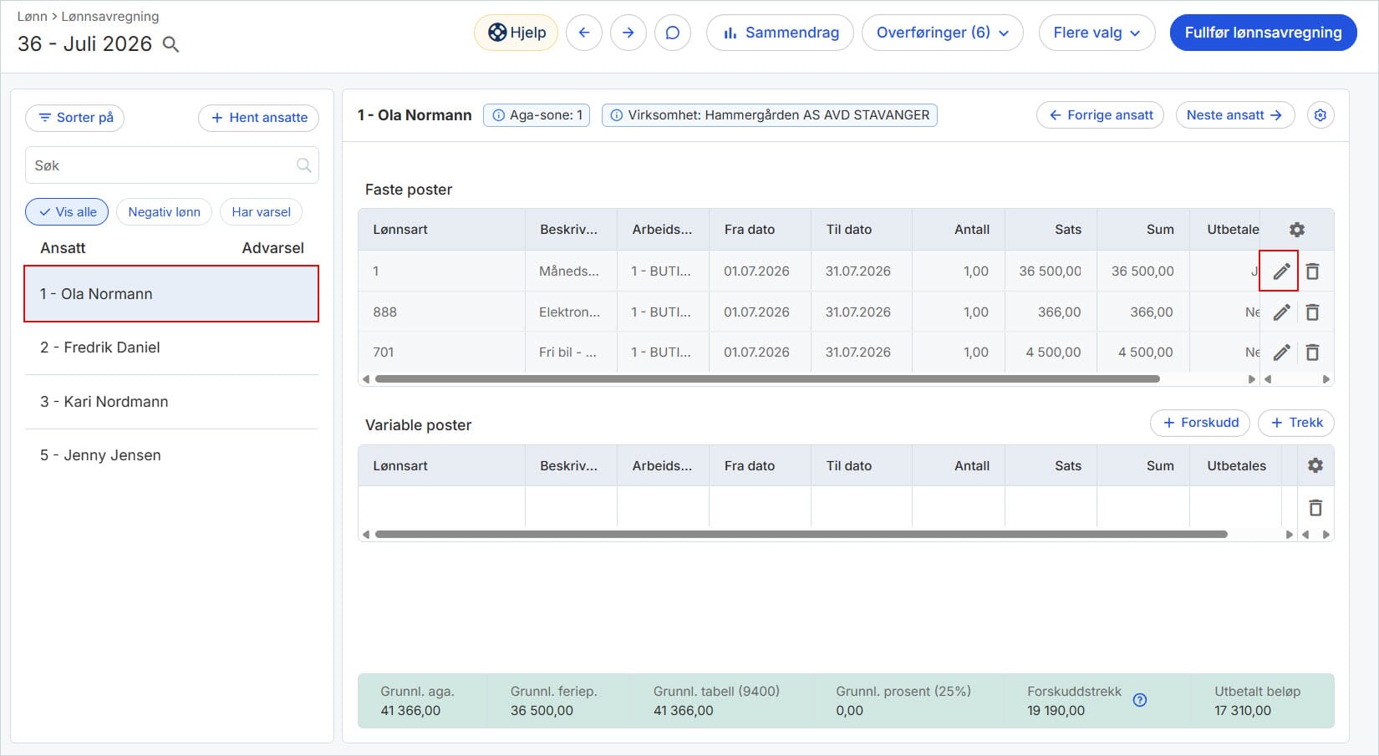1379x756 pixels.
Task: Click the Forskuddstrekk help question icon
Action: [x=1140, y=700]
